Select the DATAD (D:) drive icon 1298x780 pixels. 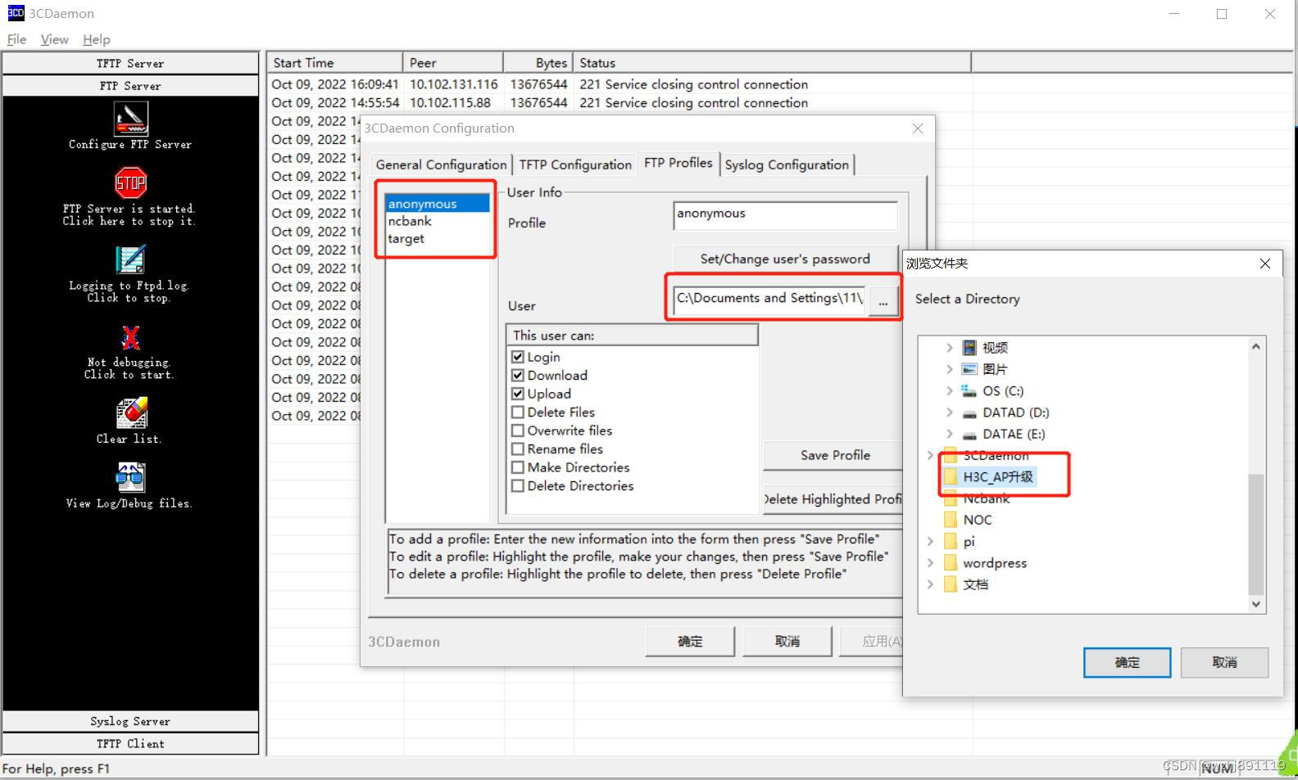point(969,413)
